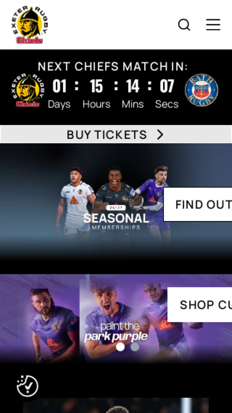Open the partially visible image below cookie icon

(x=116, y=405)
